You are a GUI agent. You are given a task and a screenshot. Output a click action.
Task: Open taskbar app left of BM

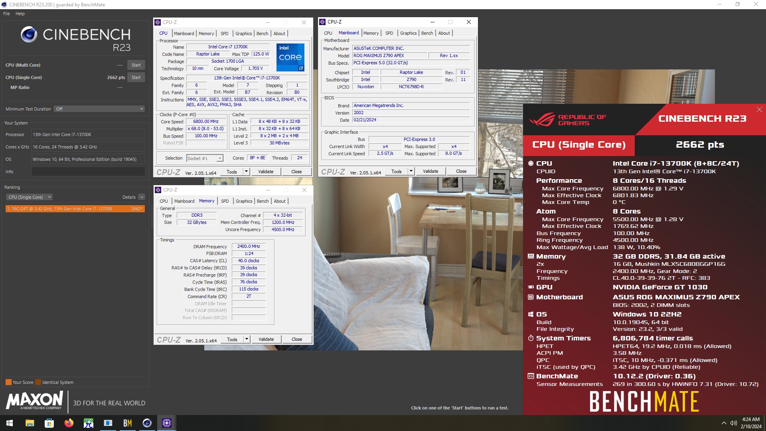coord(108,423)
